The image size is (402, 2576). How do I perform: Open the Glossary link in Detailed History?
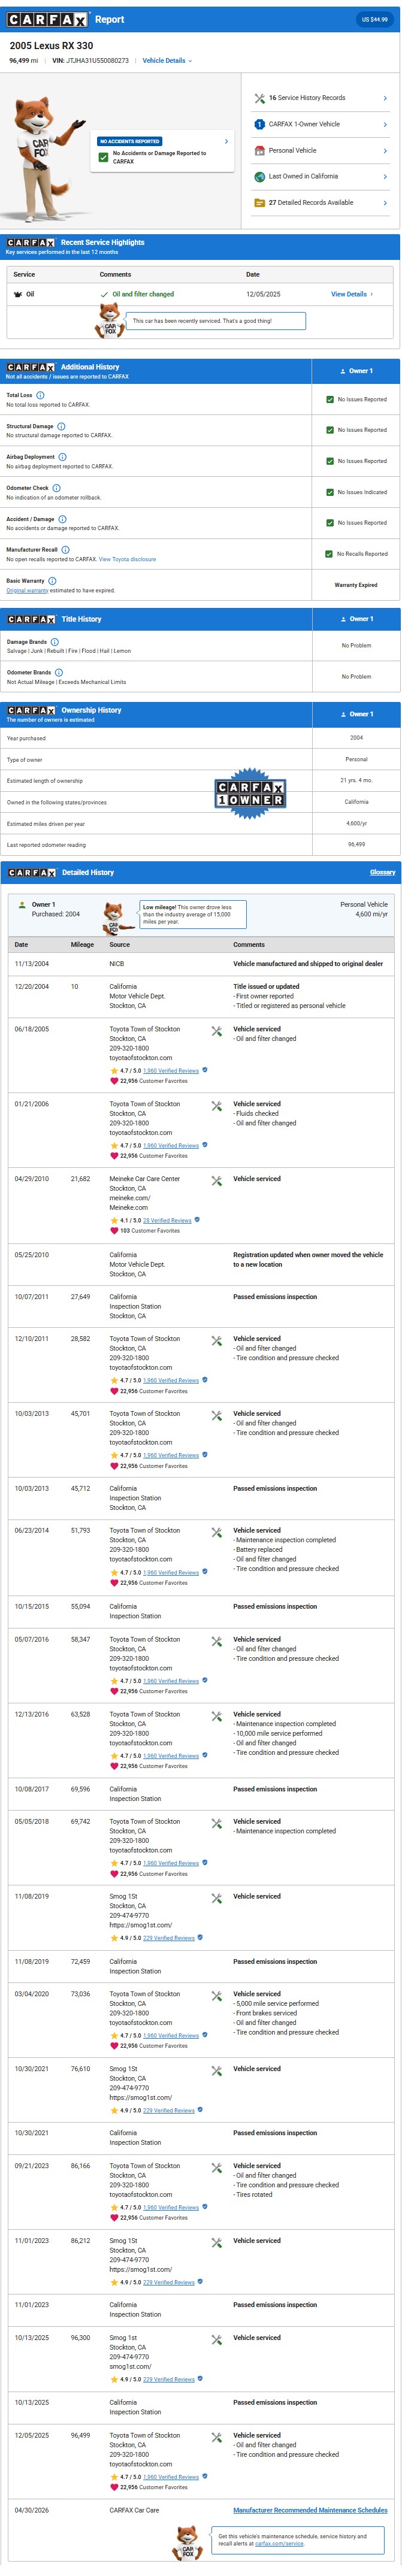pos(382,872)
